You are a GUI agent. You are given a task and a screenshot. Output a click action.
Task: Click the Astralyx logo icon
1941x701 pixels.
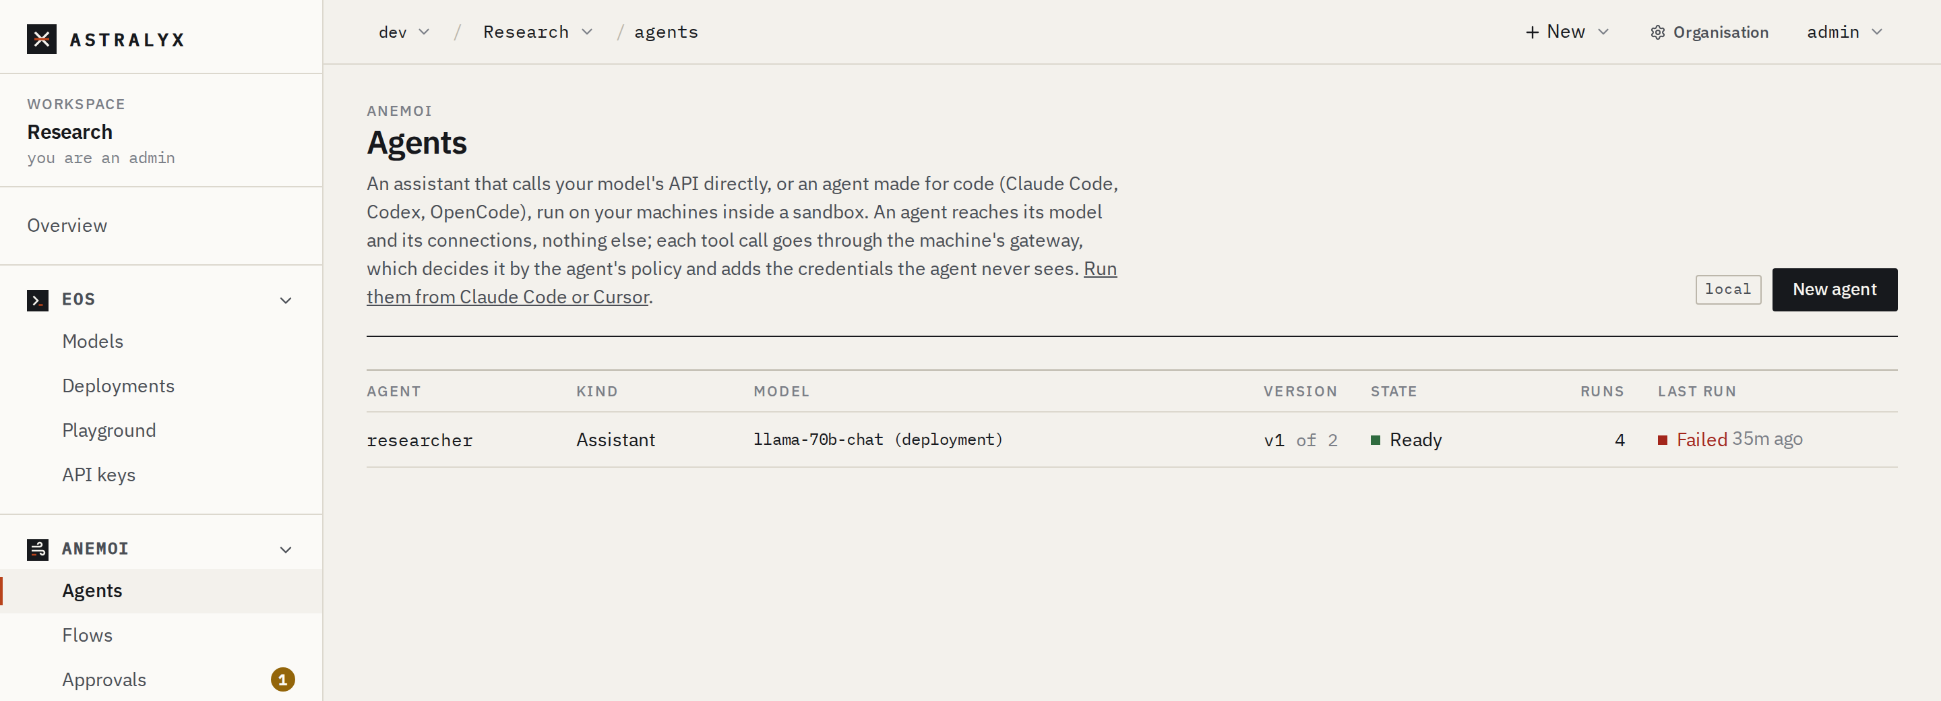pos(41,39)
